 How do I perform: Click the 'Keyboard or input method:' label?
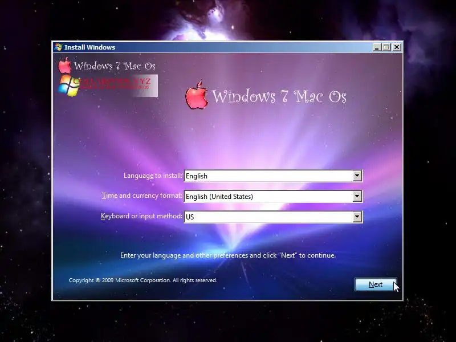pos(141,216)
